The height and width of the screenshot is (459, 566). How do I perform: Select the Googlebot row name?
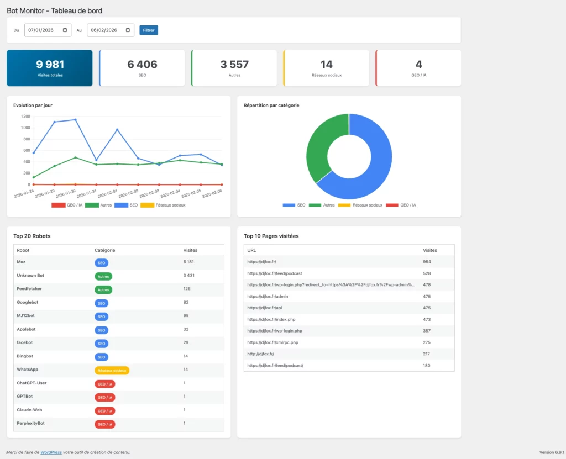[28, 302]
